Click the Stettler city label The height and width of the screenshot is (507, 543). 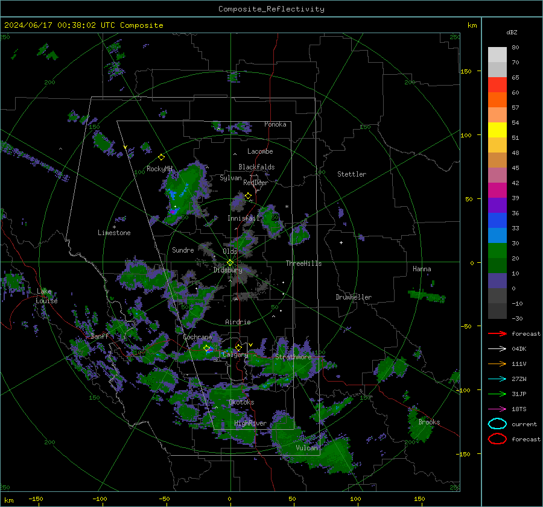coord(352,174)
